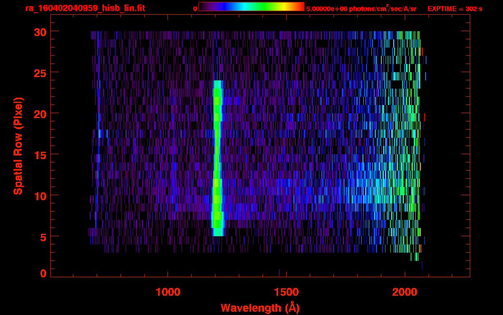Click the EXPTIME = 302 s label
This screenshot has height=315, width=503.
455,9
